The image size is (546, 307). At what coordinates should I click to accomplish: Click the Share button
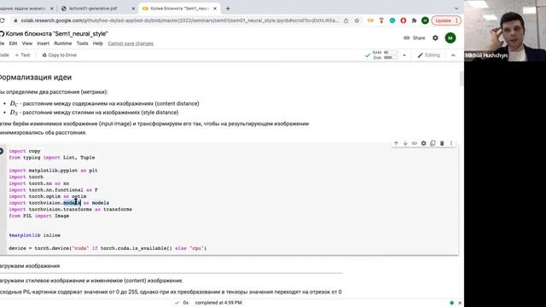(x=415, y=38)
